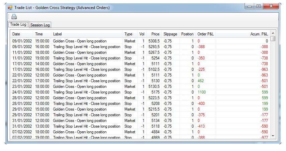This screenshot has height=151, width=286.
Task: Switch to the Session Log tab
Action: pyautogui.click(x=40, y=25)
